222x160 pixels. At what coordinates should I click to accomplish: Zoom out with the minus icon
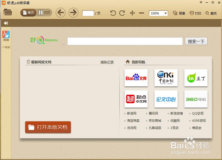click(141, 13)
